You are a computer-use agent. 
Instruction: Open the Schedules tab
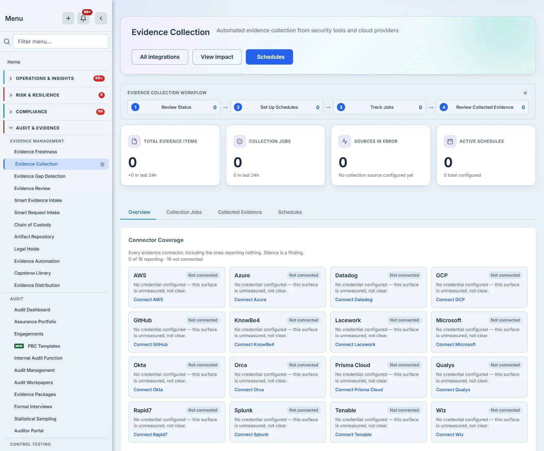(290, 212)
